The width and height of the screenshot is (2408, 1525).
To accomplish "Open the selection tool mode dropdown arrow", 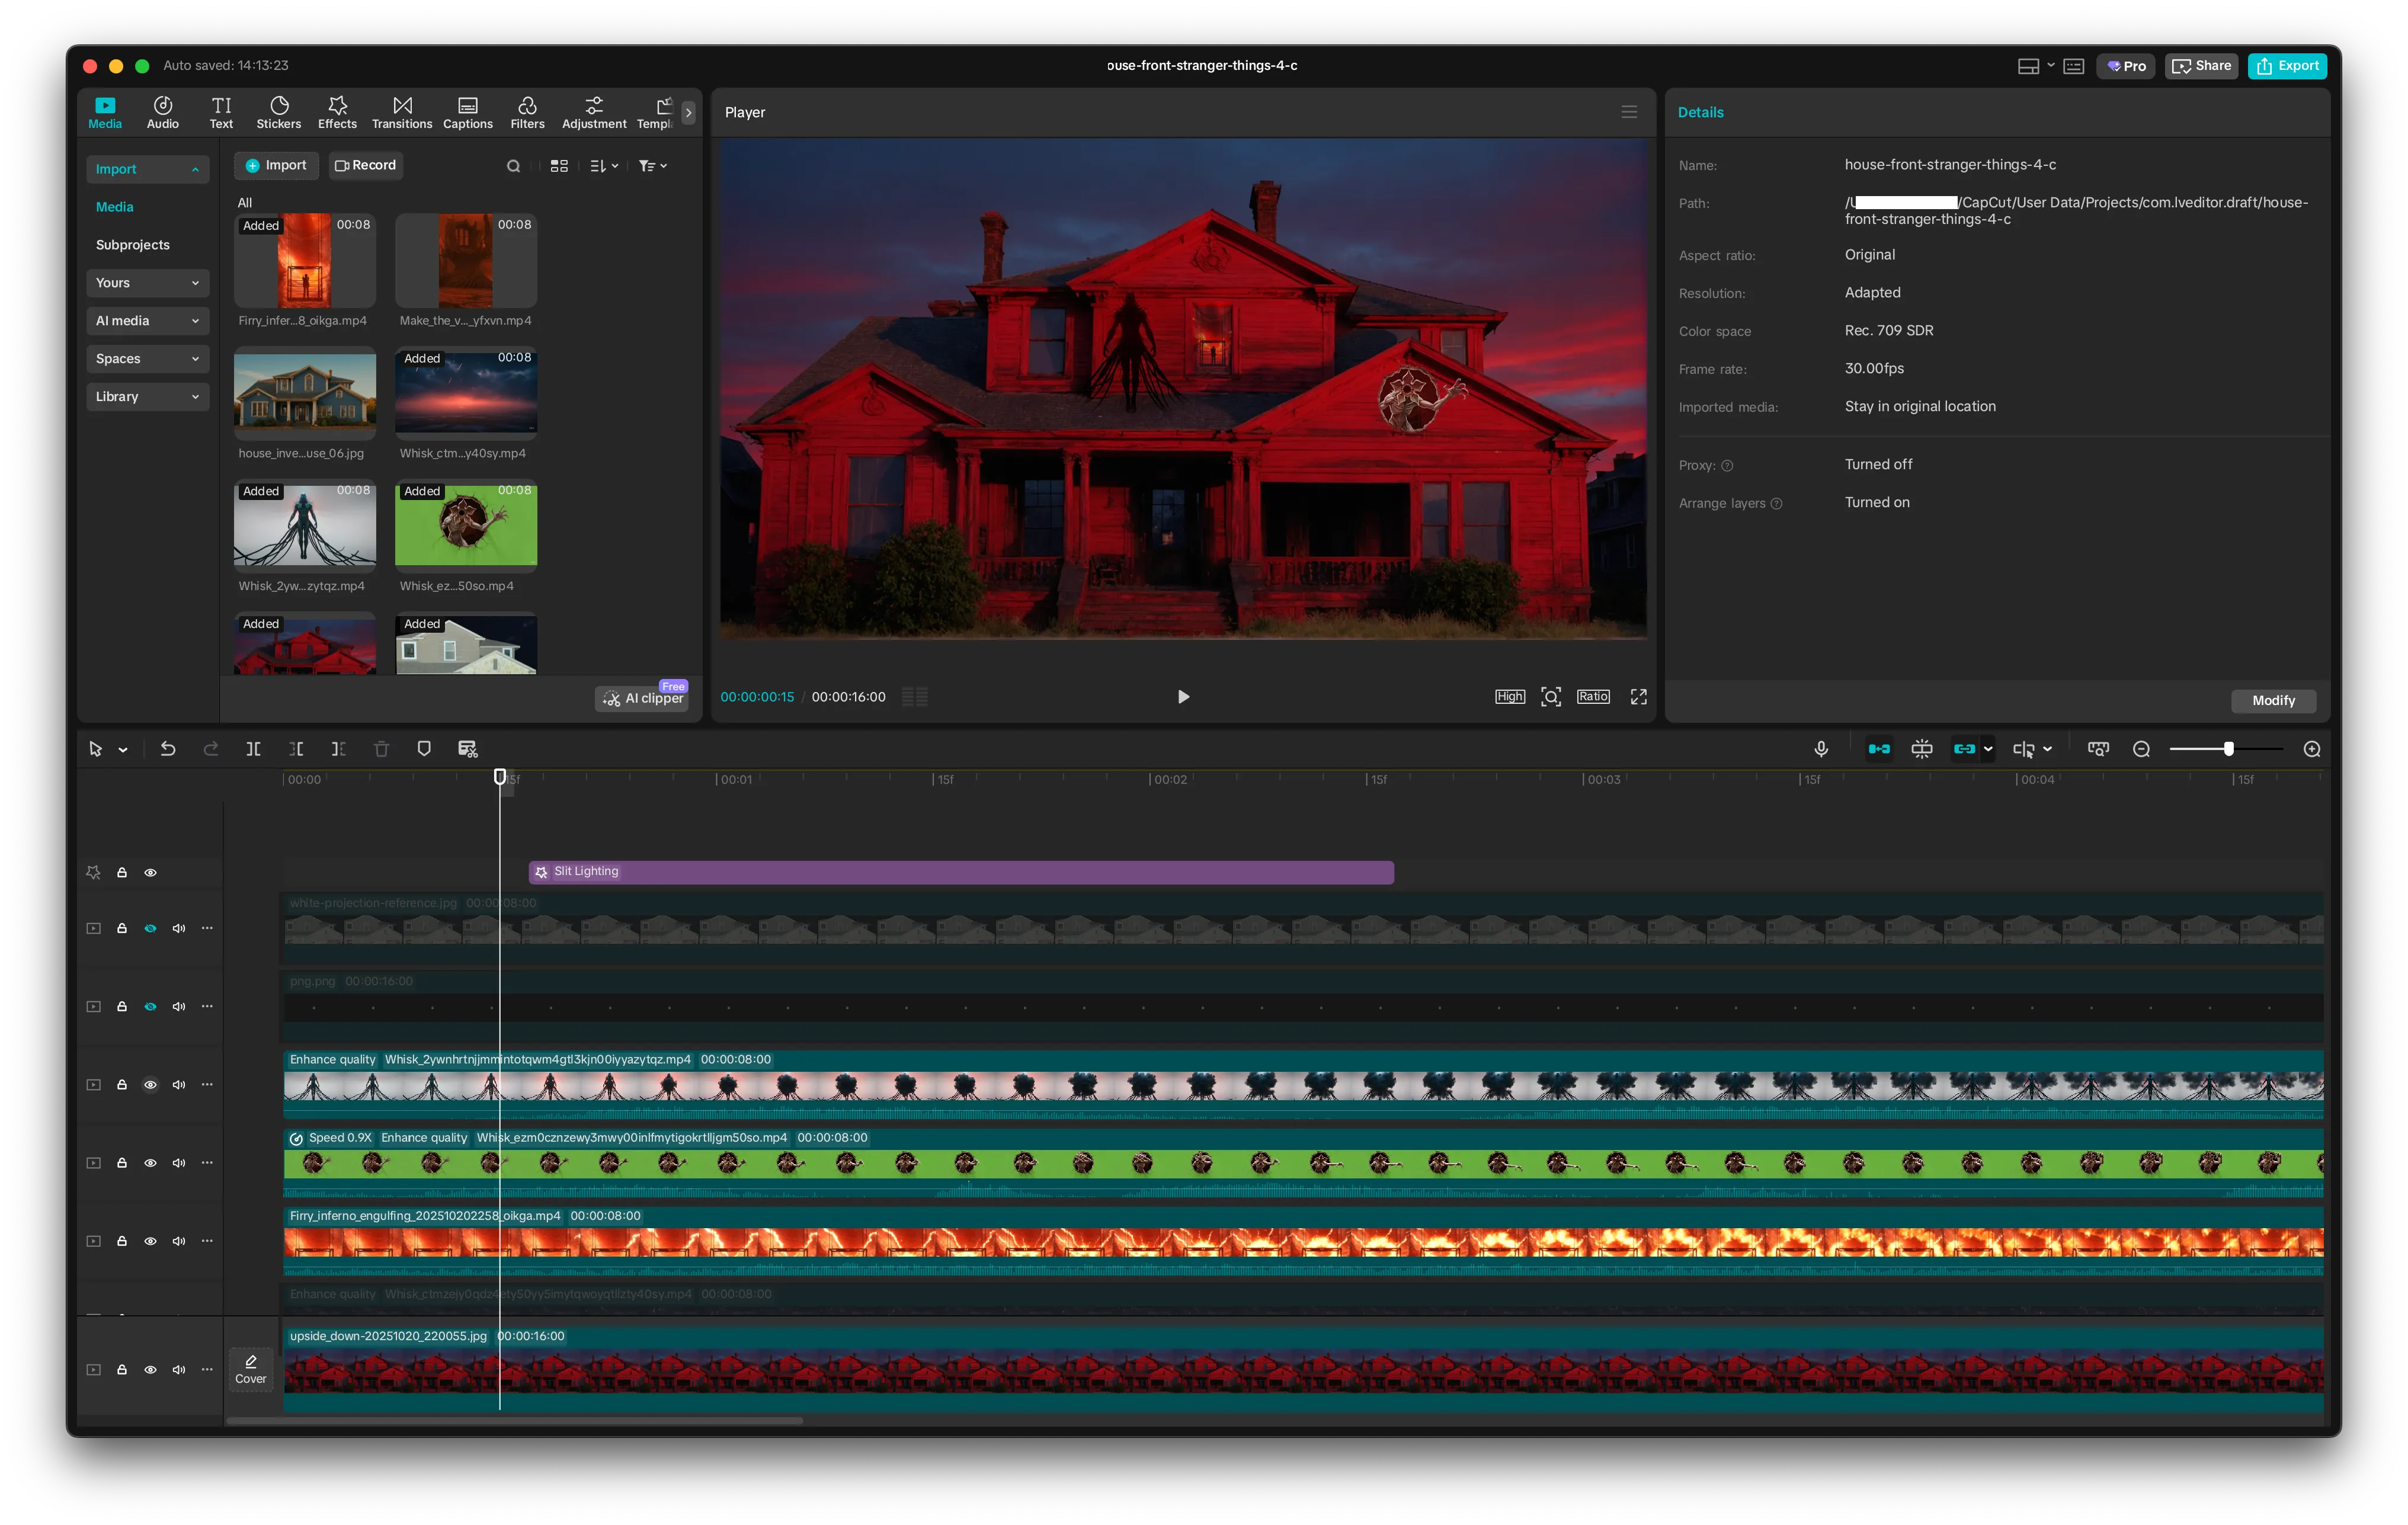I will pyautogui.click(x=123, y=750).
